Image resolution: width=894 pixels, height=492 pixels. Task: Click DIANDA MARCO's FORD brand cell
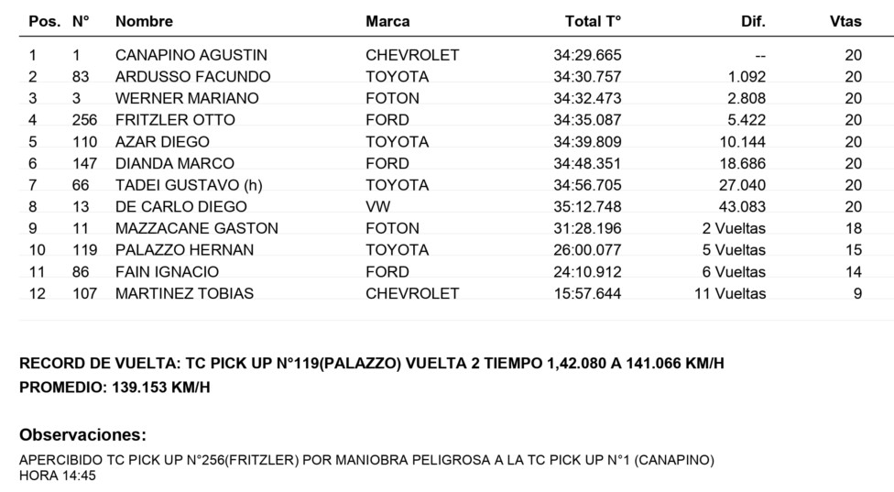387,164
